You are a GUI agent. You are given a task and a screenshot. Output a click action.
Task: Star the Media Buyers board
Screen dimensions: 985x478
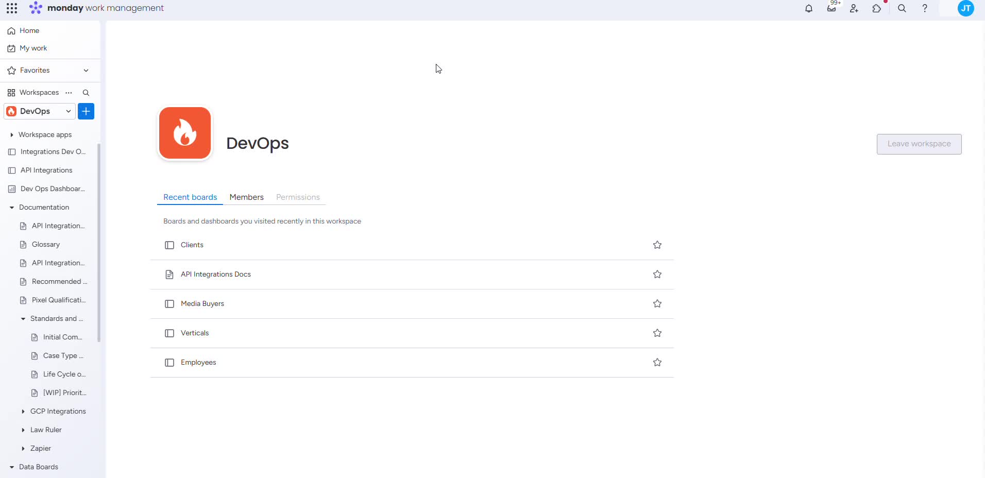click(657, 304)
